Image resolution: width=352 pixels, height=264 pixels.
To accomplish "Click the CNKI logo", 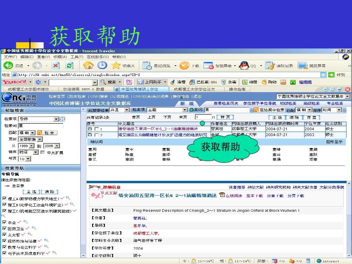I will tap(19, 99).
